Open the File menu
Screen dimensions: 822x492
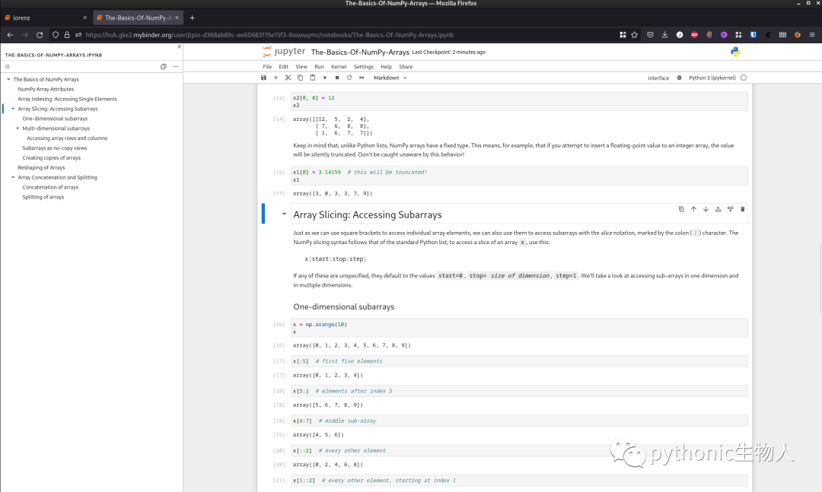pyautogui.click(x=267, y=67)
